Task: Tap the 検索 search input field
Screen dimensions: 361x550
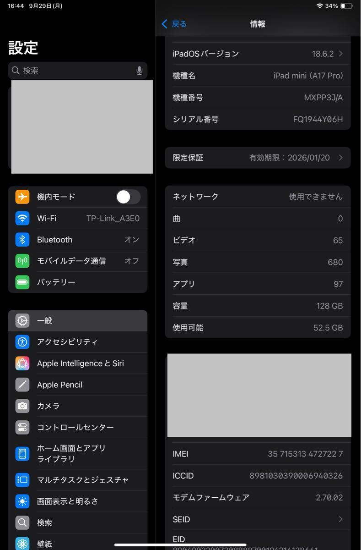Action: pos(78,71)
